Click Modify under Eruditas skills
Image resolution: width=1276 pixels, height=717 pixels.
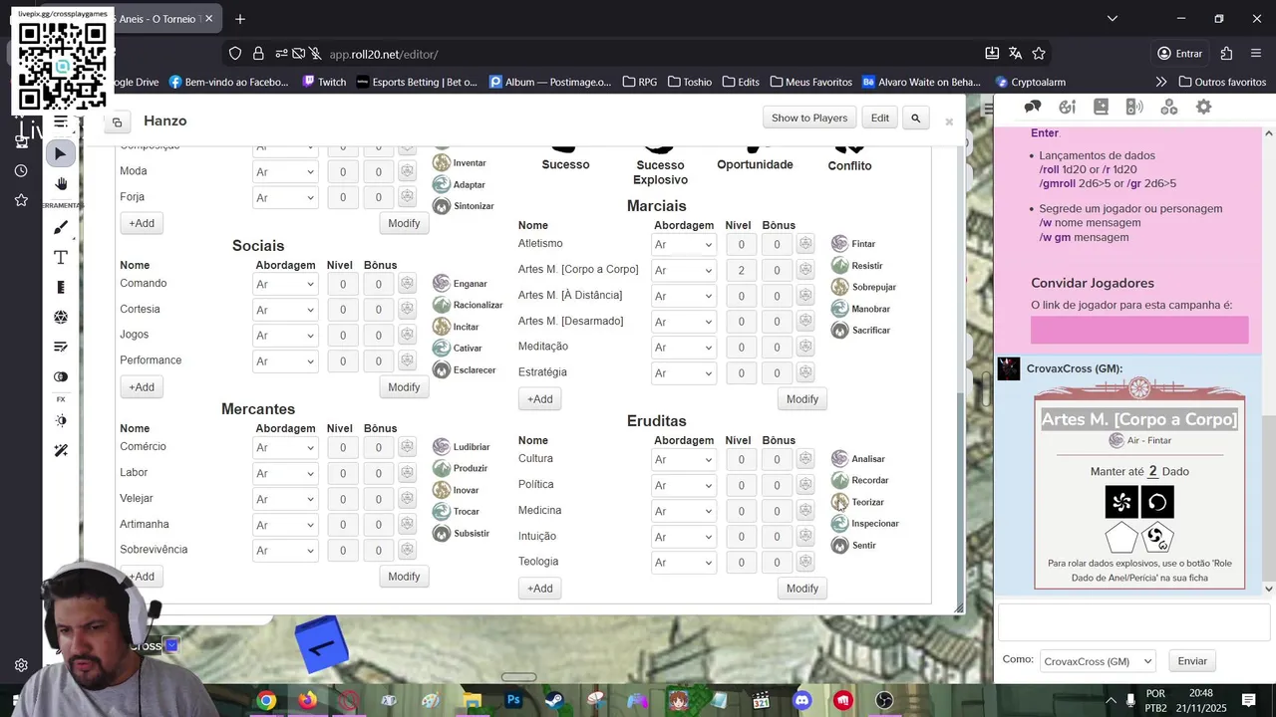[x=802, y=589]
